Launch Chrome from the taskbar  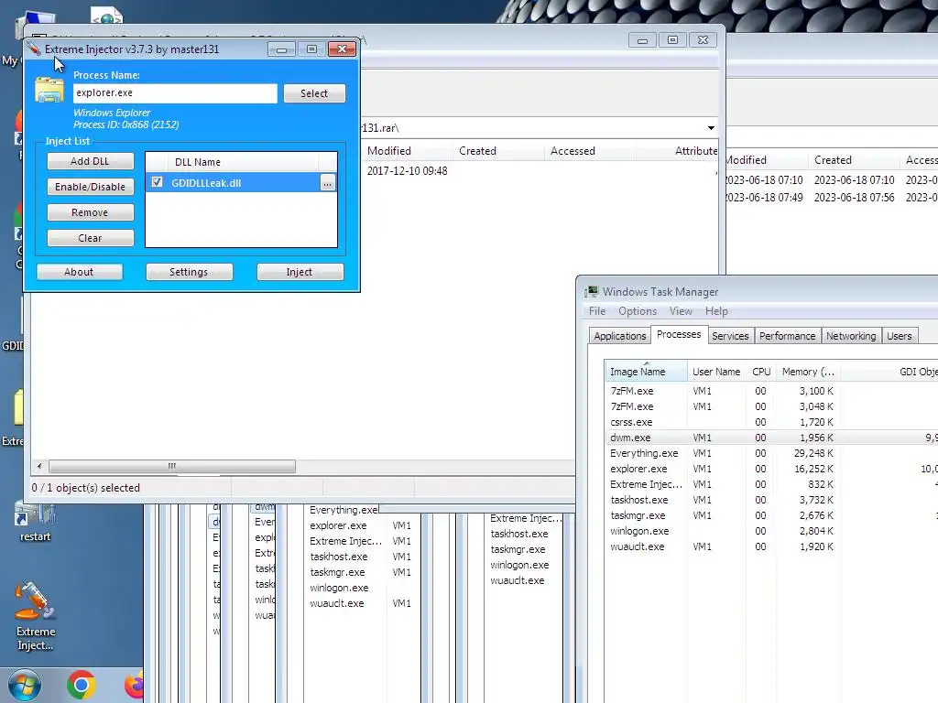(x=82, y=686)
